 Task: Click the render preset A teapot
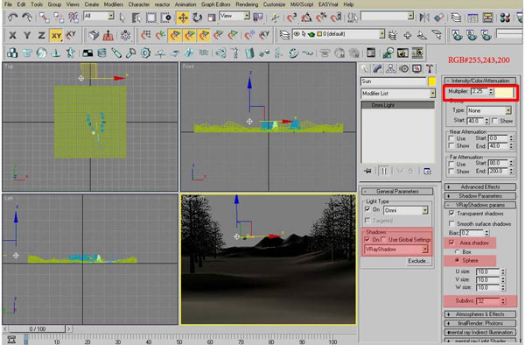click(457, 34)
